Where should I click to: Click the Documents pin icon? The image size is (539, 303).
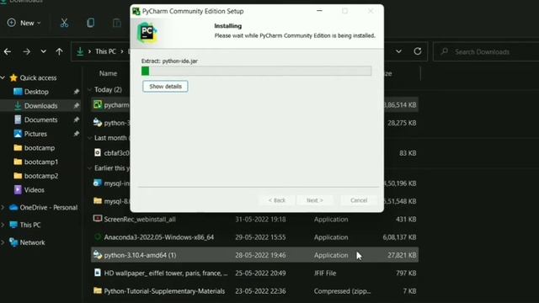(x=77, y=120)
